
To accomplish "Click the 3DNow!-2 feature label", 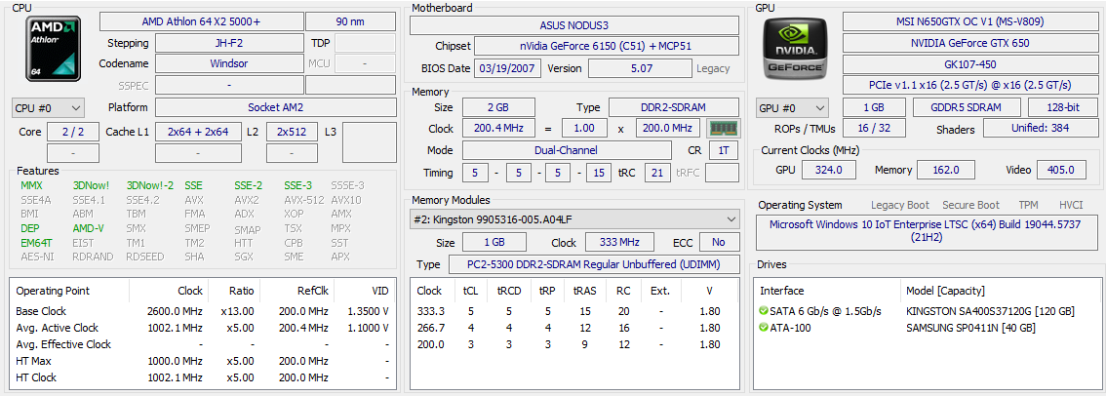I will coord(149,185).
